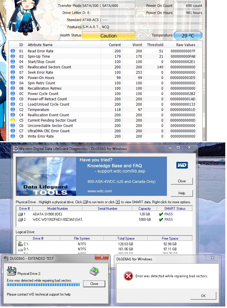This screenshot has width=227, height=308.
Task: Click the Standard field ATA8-ACS
Action: tap(142, 20)
